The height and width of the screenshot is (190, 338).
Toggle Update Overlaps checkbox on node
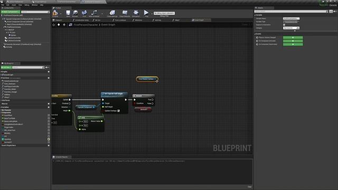[x=118, y=111]
